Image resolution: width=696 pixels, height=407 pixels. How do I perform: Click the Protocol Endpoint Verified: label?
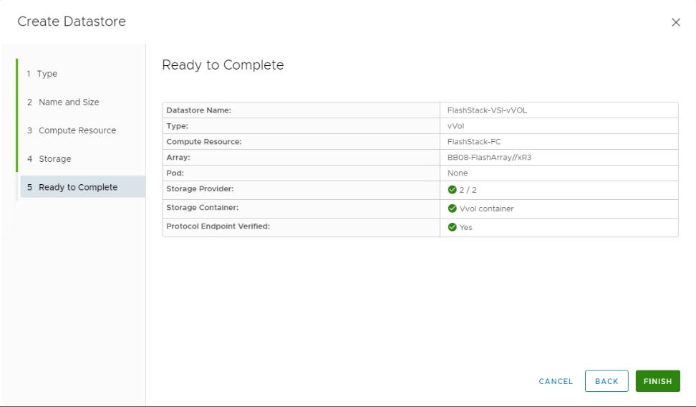218,226
